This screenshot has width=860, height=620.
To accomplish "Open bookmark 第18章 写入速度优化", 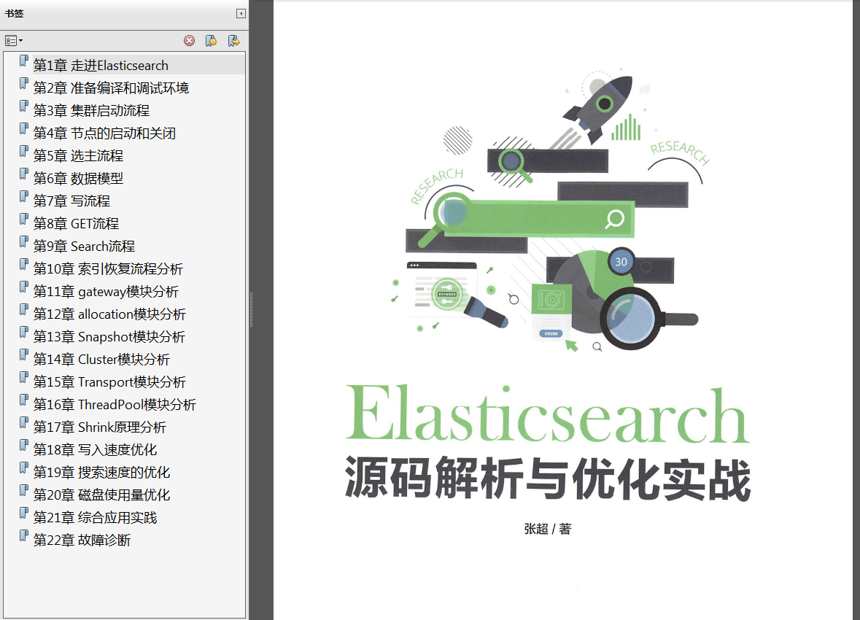I will (x=96, y=449).
